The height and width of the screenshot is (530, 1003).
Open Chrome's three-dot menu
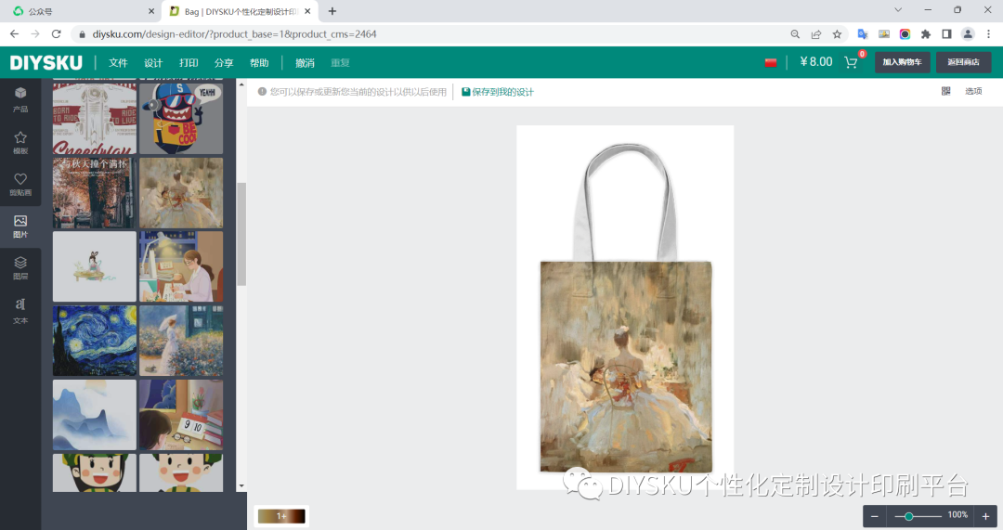point(988,34)
